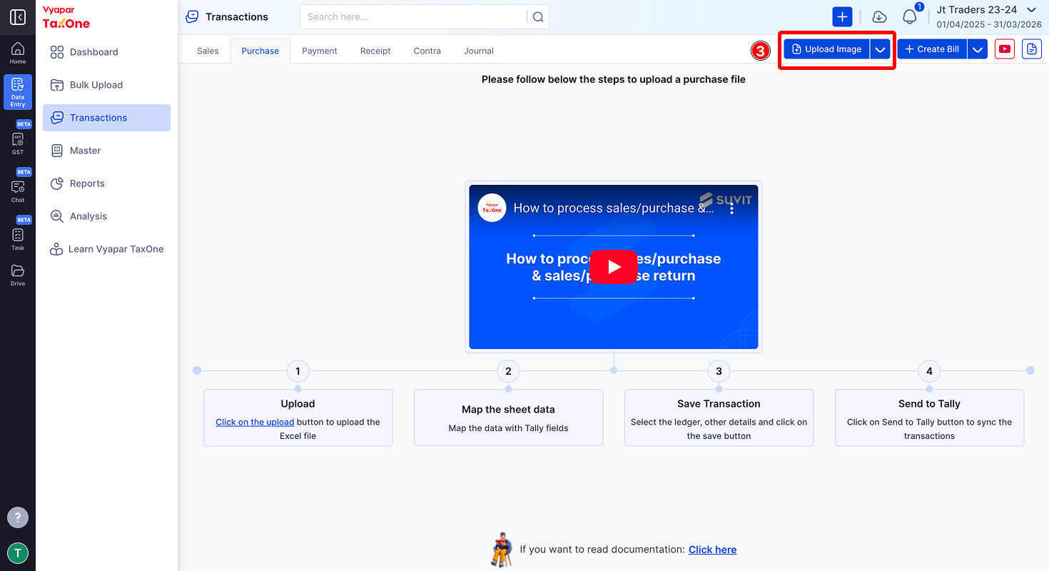Collapse the sidebar panel icon
Viewport: 1049px width, 571px height.
point(18,17)
